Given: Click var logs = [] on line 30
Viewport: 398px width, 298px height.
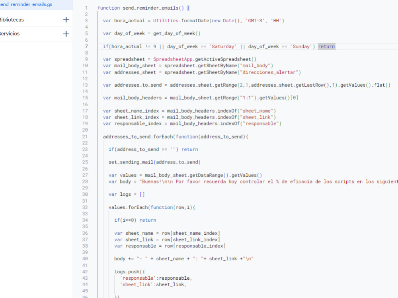Looking at the screenshot, I should 127,195.
